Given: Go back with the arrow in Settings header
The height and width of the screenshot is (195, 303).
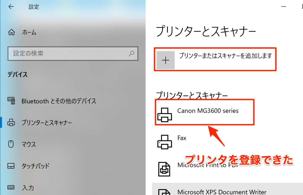Looking at the screenshot, I should pos(11,7).
